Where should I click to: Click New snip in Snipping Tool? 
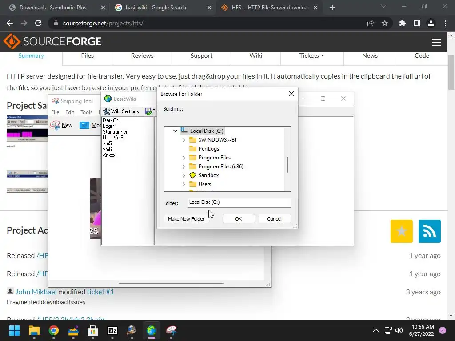point(61,125)
